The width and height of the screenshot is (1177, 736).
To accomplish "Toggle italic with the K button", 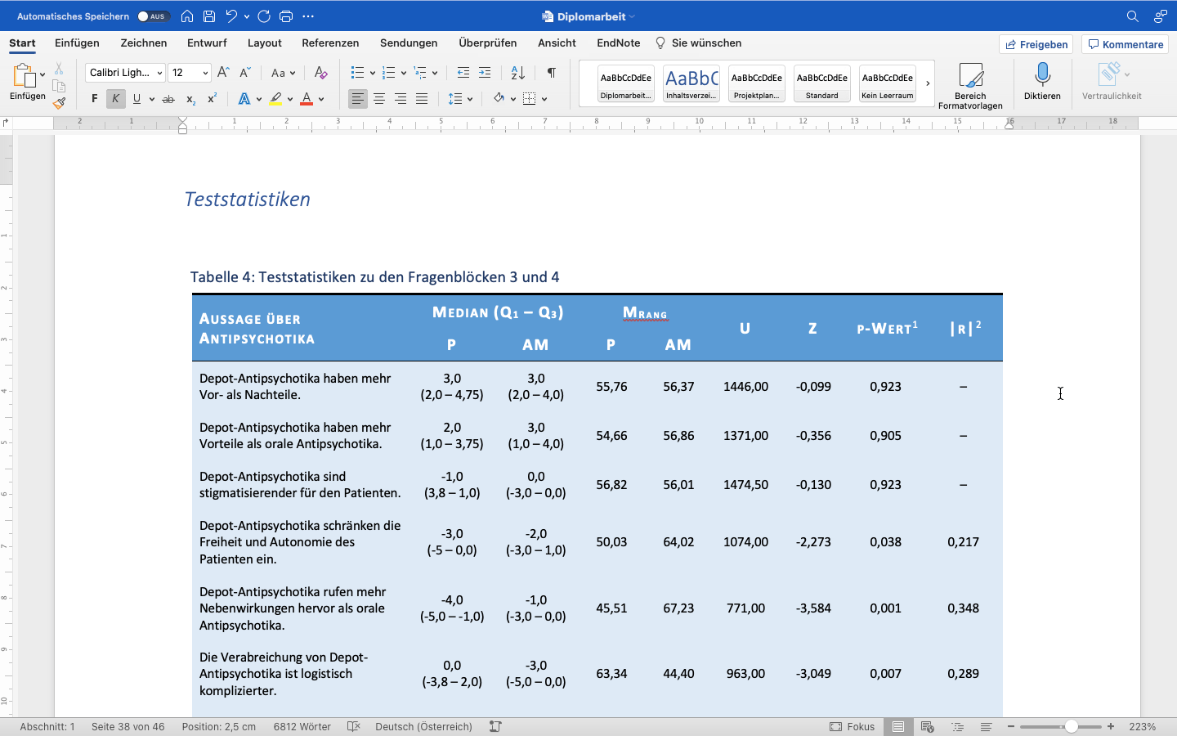I will click(x=116, y=99).
